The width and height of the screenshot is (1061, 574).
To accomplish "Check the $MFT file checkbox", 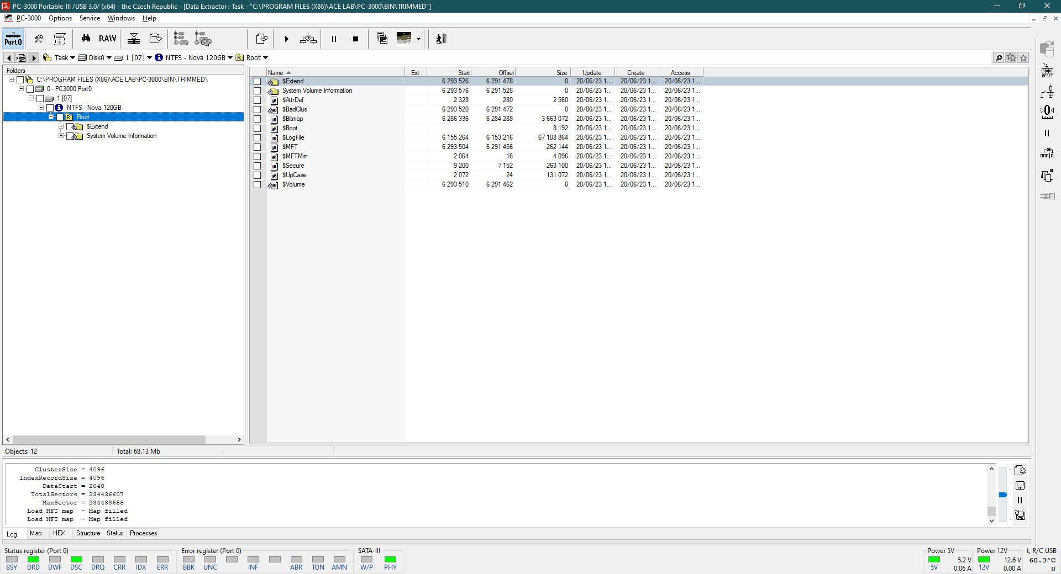I will (258, 147).
